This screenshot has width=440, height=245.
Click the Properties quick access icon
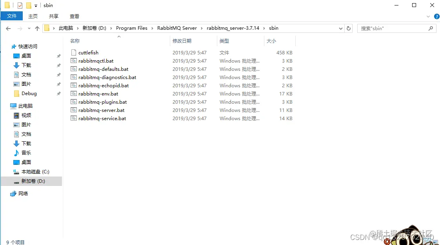pyautogui.click(x=20, y=5)
